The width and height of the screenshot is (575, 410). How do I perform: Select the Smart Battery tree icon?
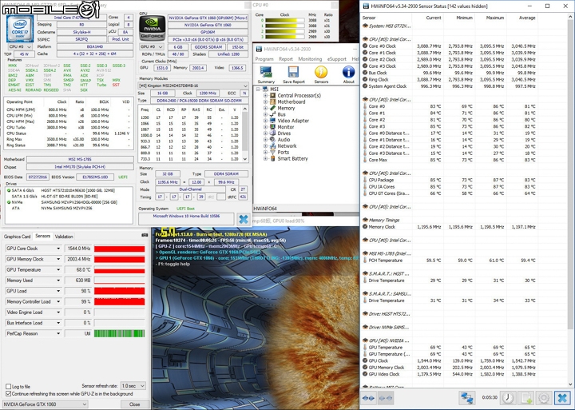tap(272, 158)
